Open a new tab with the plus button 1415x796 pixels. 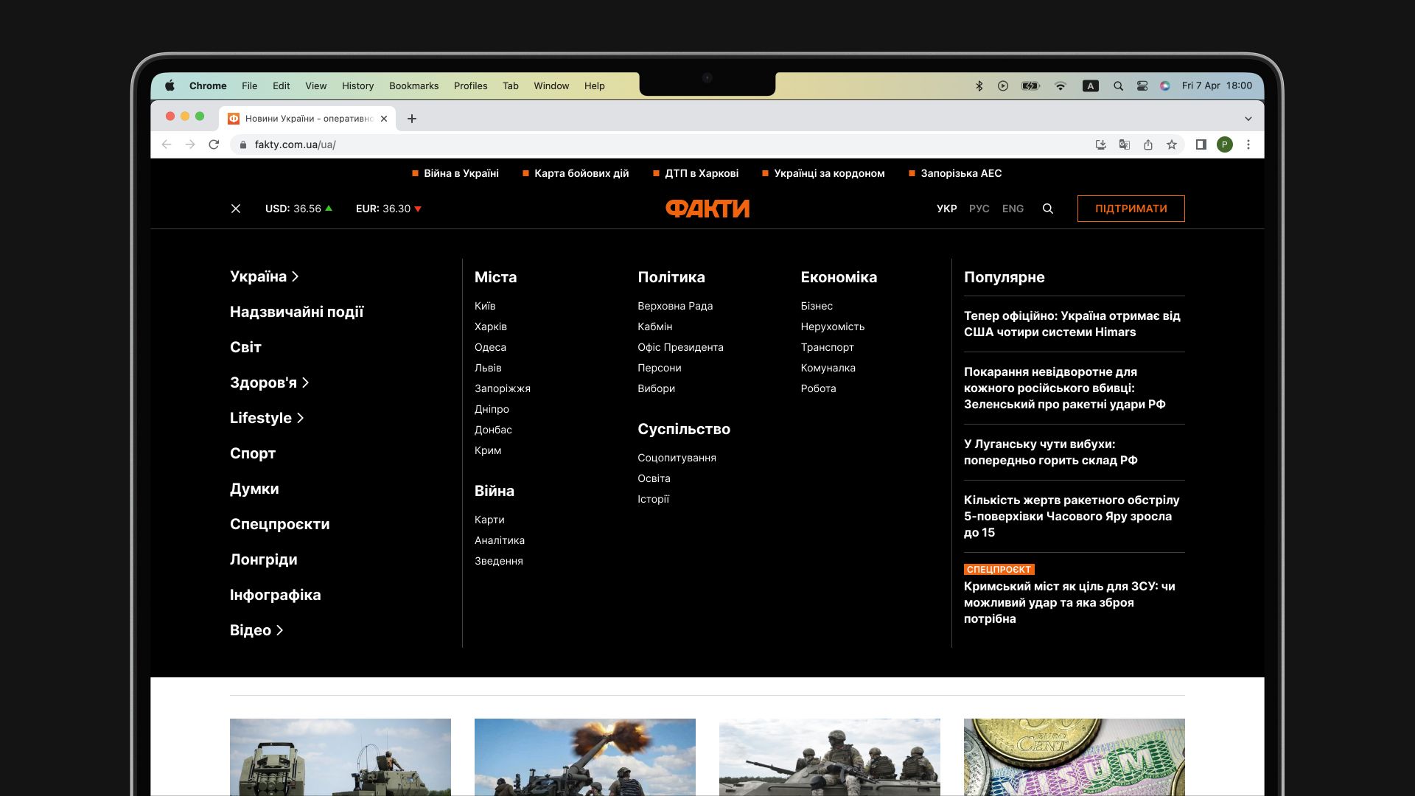412,119
